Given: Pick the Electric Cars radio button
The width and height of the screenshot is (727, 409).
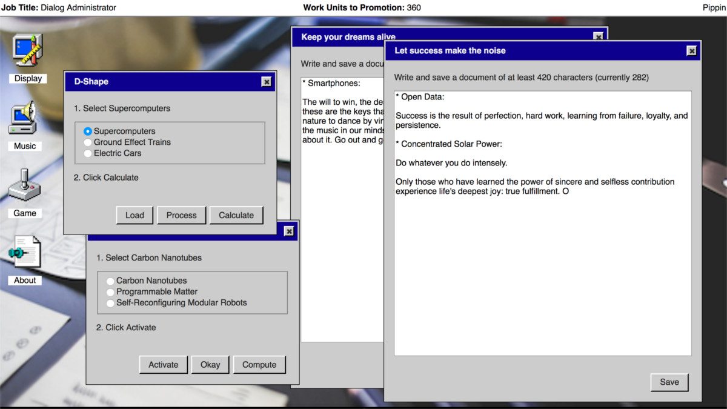Looking at the screenshot, I should pos(88,153).
